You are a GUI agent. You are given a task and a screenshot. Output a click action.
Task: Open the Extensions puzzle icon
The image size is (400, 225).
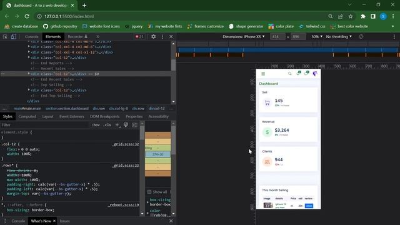point(362,16)
